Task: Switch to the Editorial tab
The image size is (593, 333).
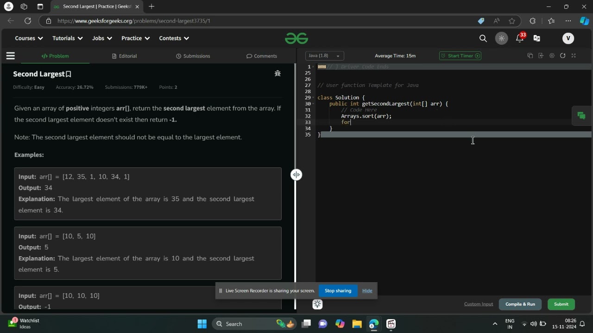Action: (x=124, y=56)
